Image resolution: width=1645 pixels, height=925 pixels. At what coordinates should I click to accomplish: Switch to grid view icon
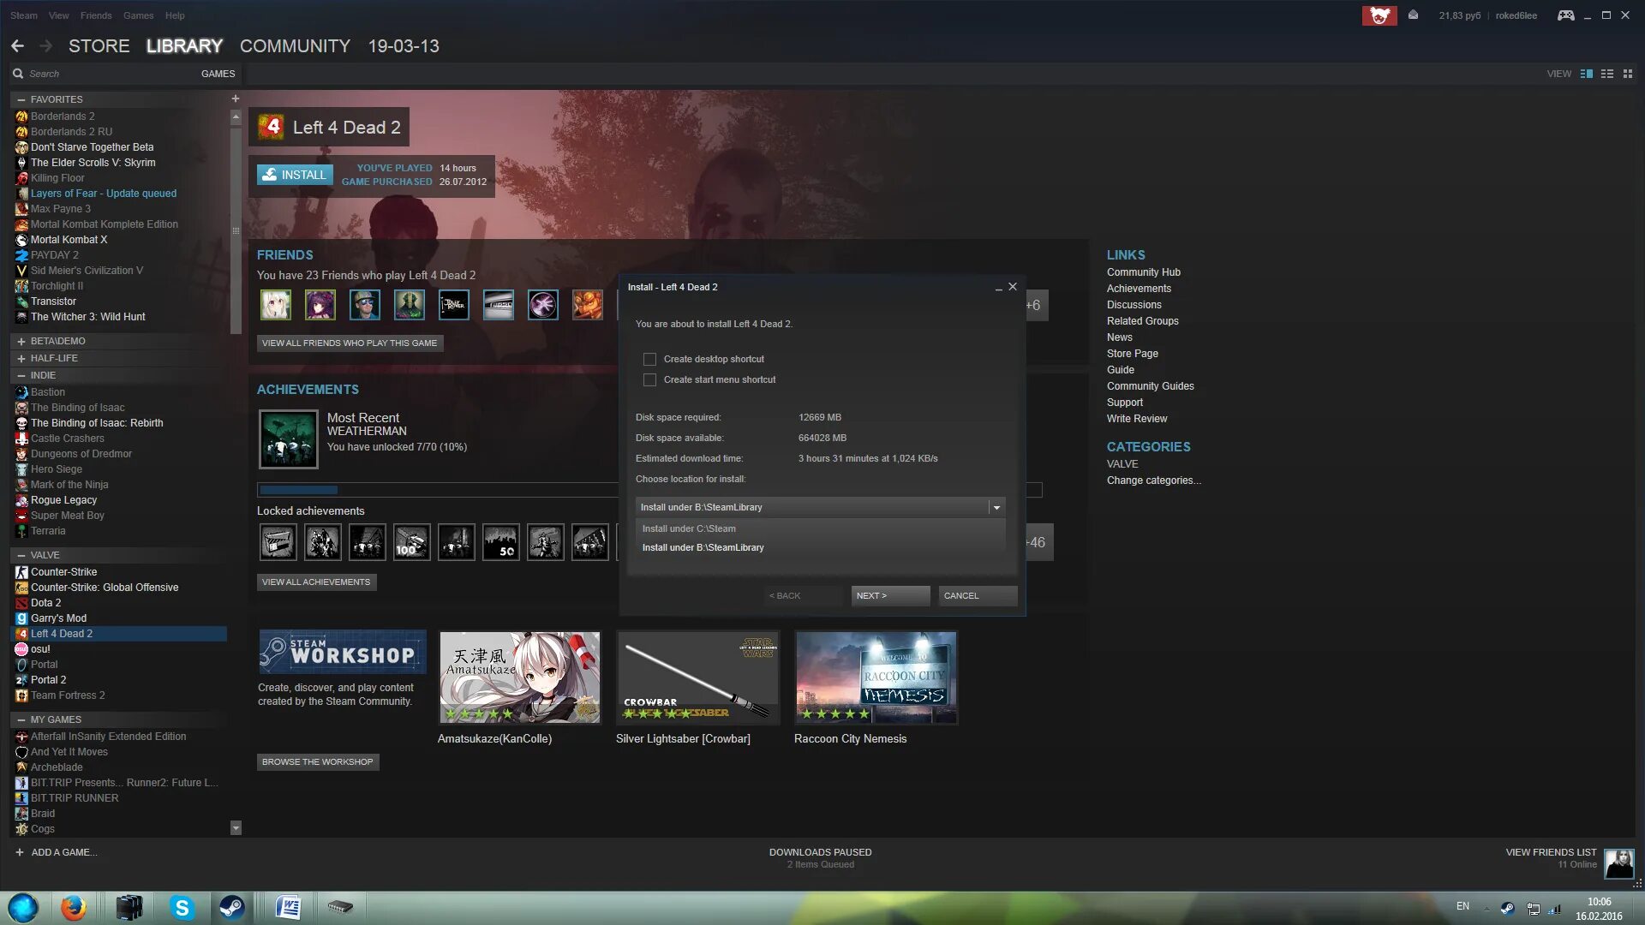coord(1628,74)
